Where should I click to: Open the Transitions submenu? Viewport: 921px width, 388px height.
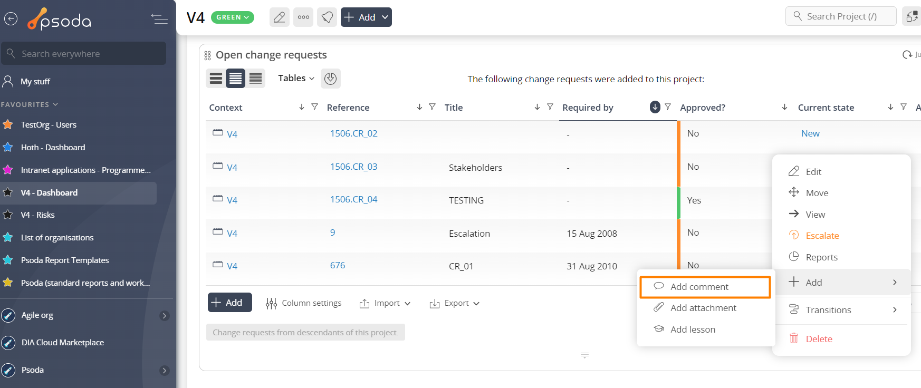point(842,310)
